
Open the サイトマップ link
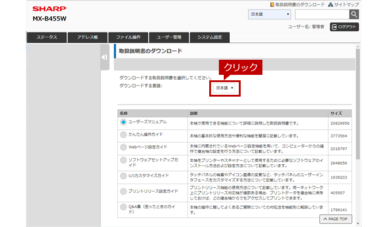point(346,5)
